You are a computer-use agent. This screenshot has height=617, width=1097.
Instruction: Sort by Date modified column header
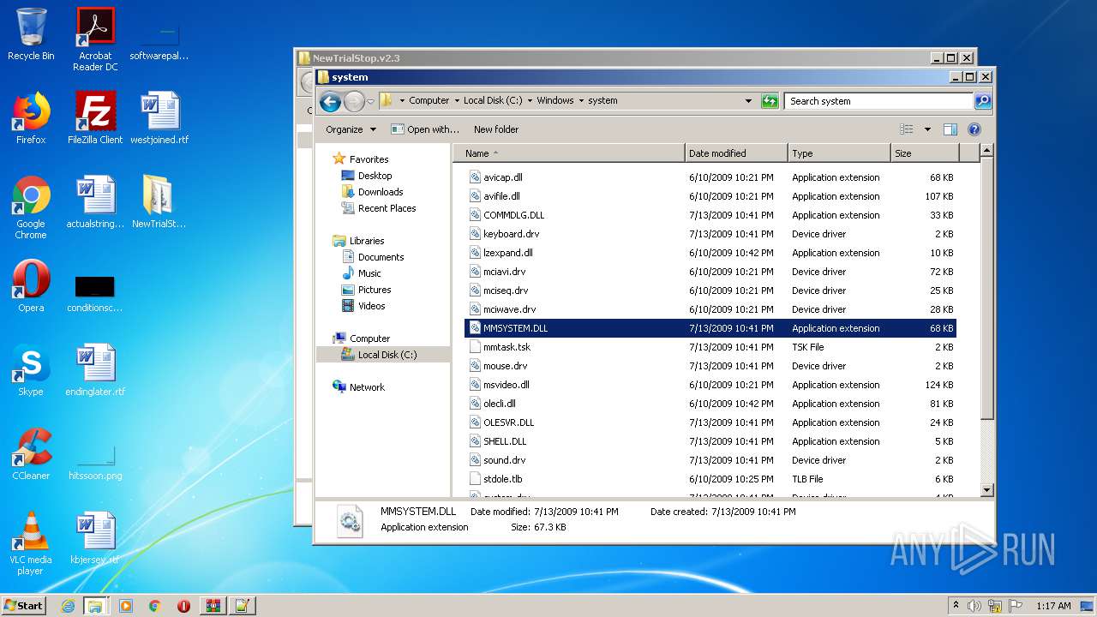pyautogui.click(x=736, y=153)
